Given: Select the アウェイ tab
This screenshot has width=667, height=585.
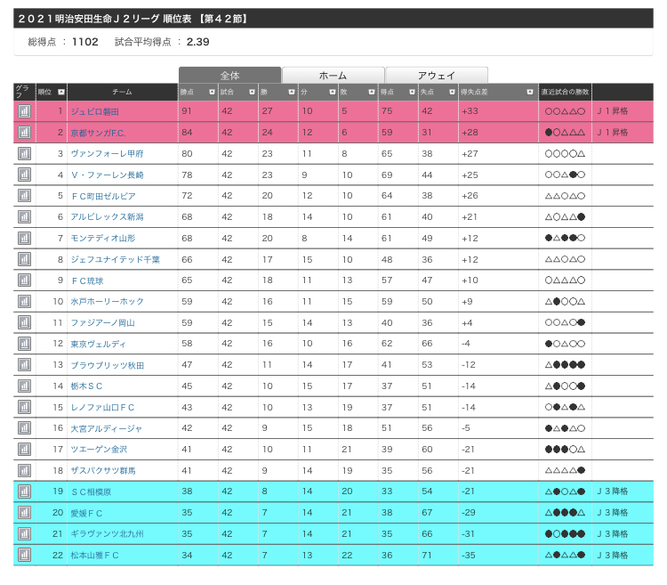Looking at the screenshot, I should [x=437, y=76].
